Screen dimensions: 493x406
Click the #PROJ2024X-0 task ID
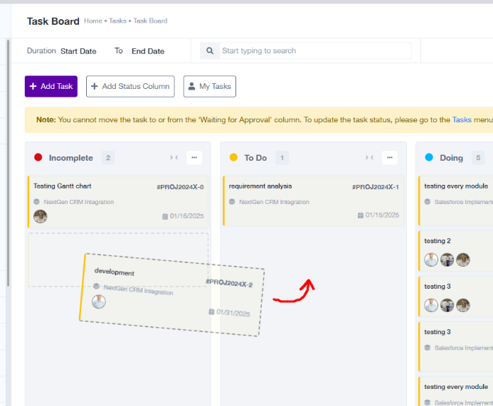pos(180,187)
